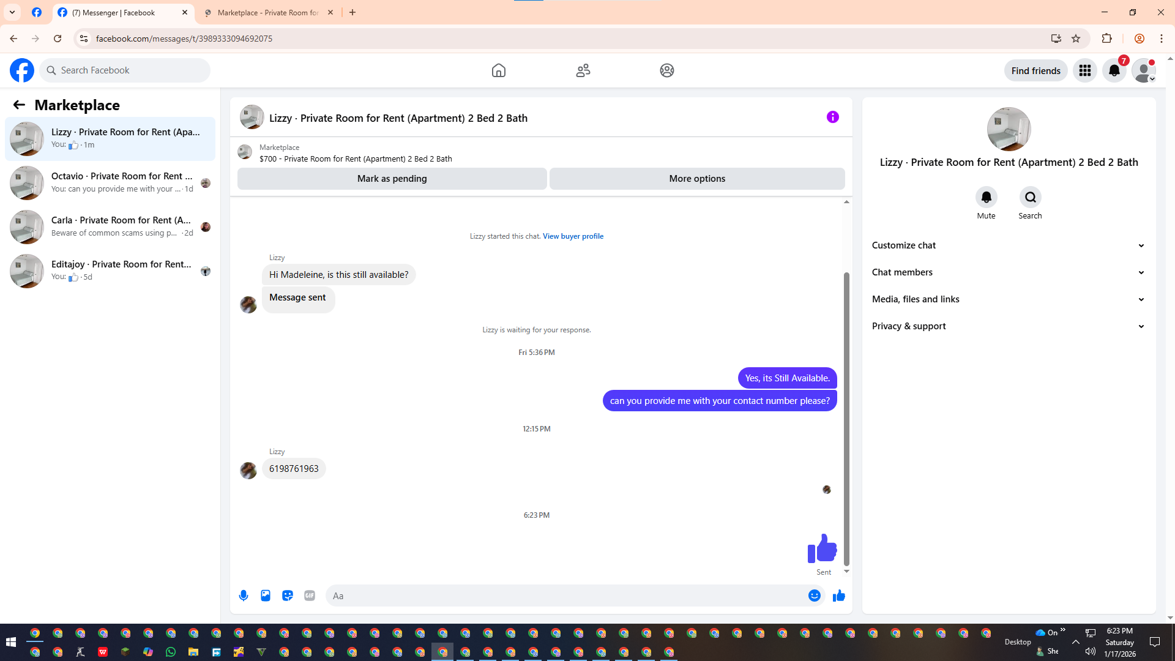Click the voice clip microphone icon
The width and height of the screenshot is (1175, 661).
coord(244,596)
